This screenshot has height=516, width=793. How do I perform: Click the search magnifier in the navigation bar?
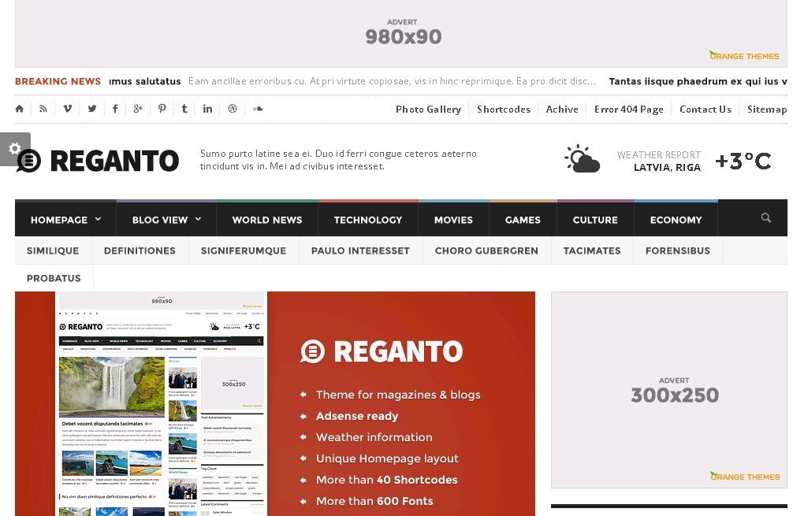765,218
